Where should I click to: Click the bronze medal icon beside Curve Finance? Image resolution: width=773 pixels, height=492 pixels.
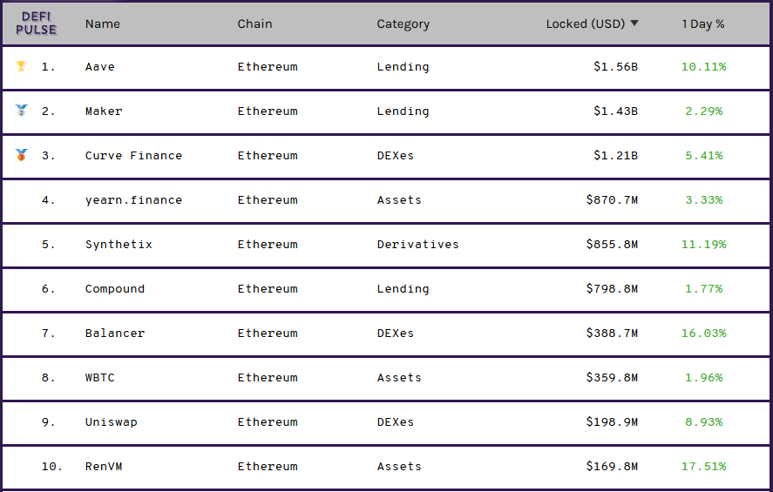21,155
